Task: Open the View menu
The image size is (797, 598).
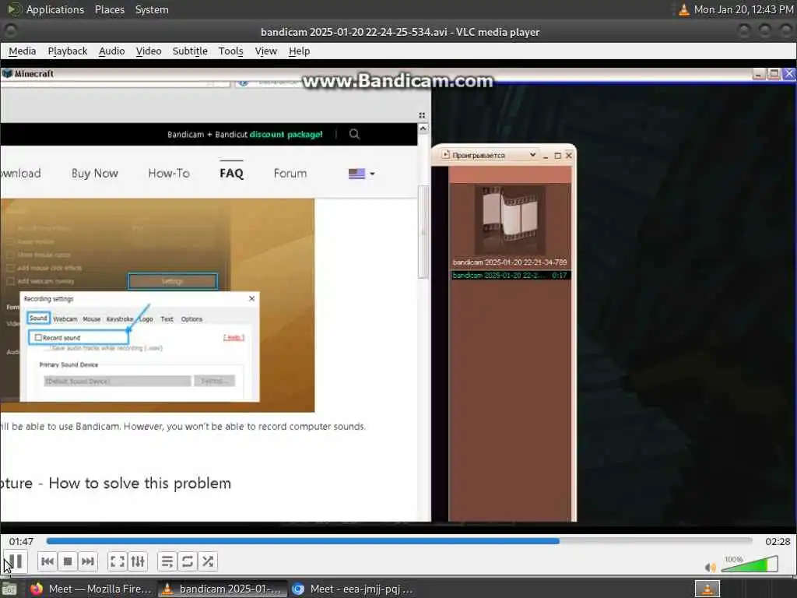Action: pyautogui.click(x=266, y=51)
